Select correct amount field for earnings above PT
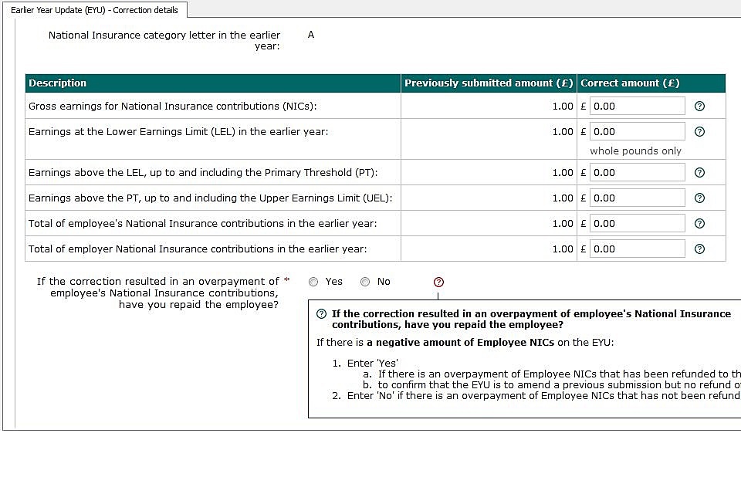 click(637, 198)
